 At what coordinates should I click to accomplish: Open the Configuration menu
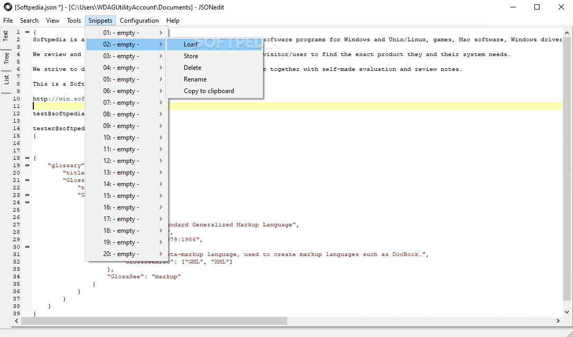139,21
